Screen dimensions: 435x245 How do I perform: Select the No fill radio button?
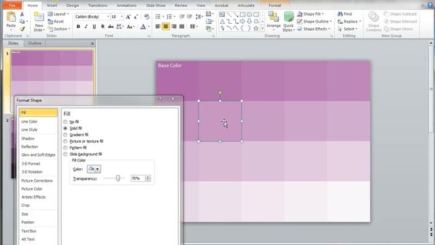[x=65, y=122]
